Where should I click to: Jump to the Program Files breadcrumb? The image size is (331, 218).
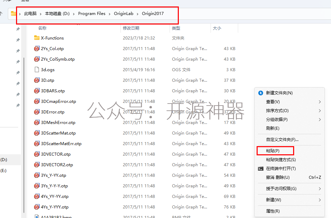(91, 14)
